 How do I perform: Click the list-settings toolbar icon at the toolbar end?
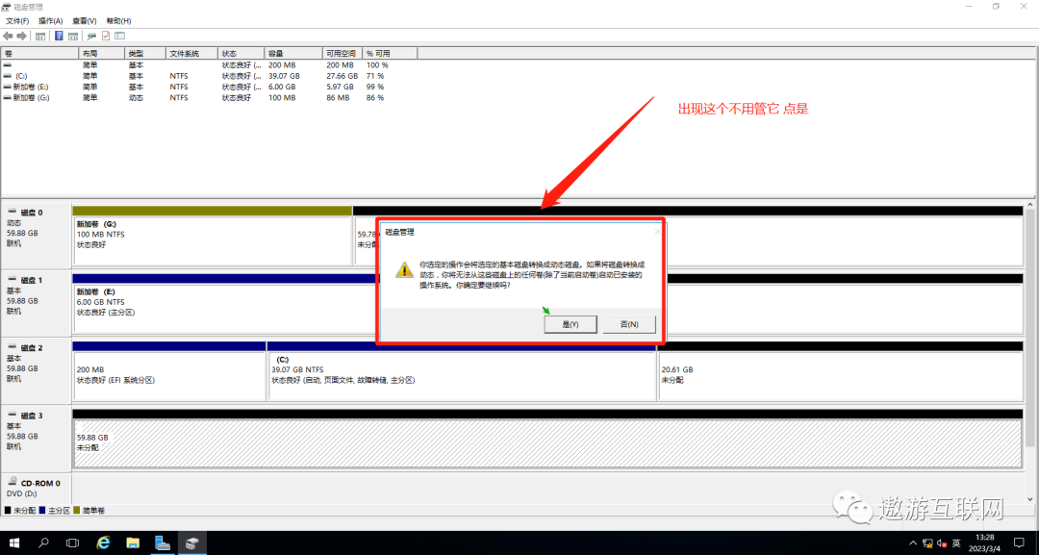point(120,36)
